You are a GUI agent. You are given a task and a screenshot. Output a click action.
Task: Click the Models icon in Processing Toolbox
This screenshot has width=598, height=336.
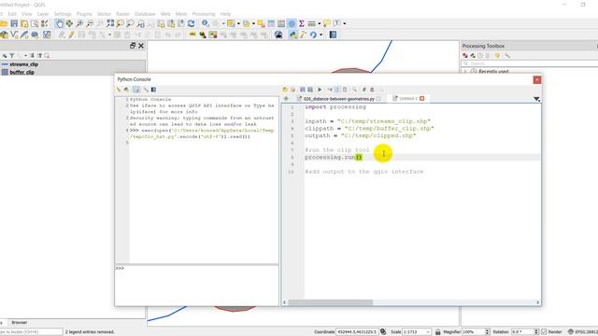coord(465,56)
